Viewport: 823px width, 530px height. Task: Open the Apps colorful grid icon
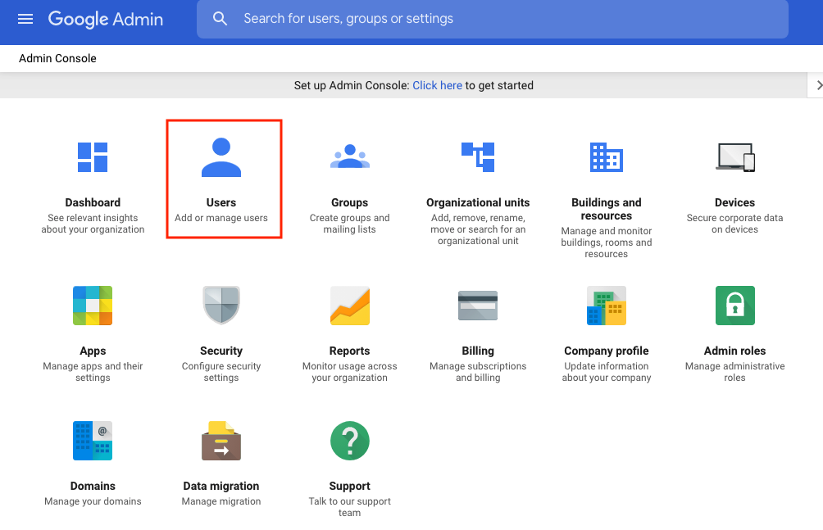tap(93, 306)
